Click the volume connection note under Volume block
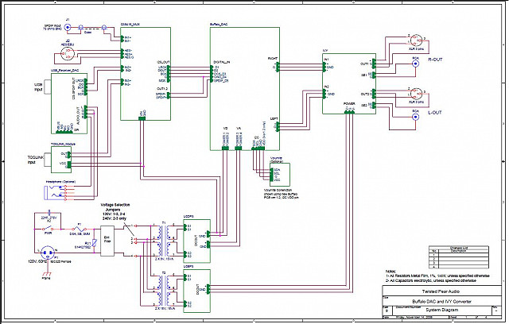The image size is (509, 324). pos(281,194)
